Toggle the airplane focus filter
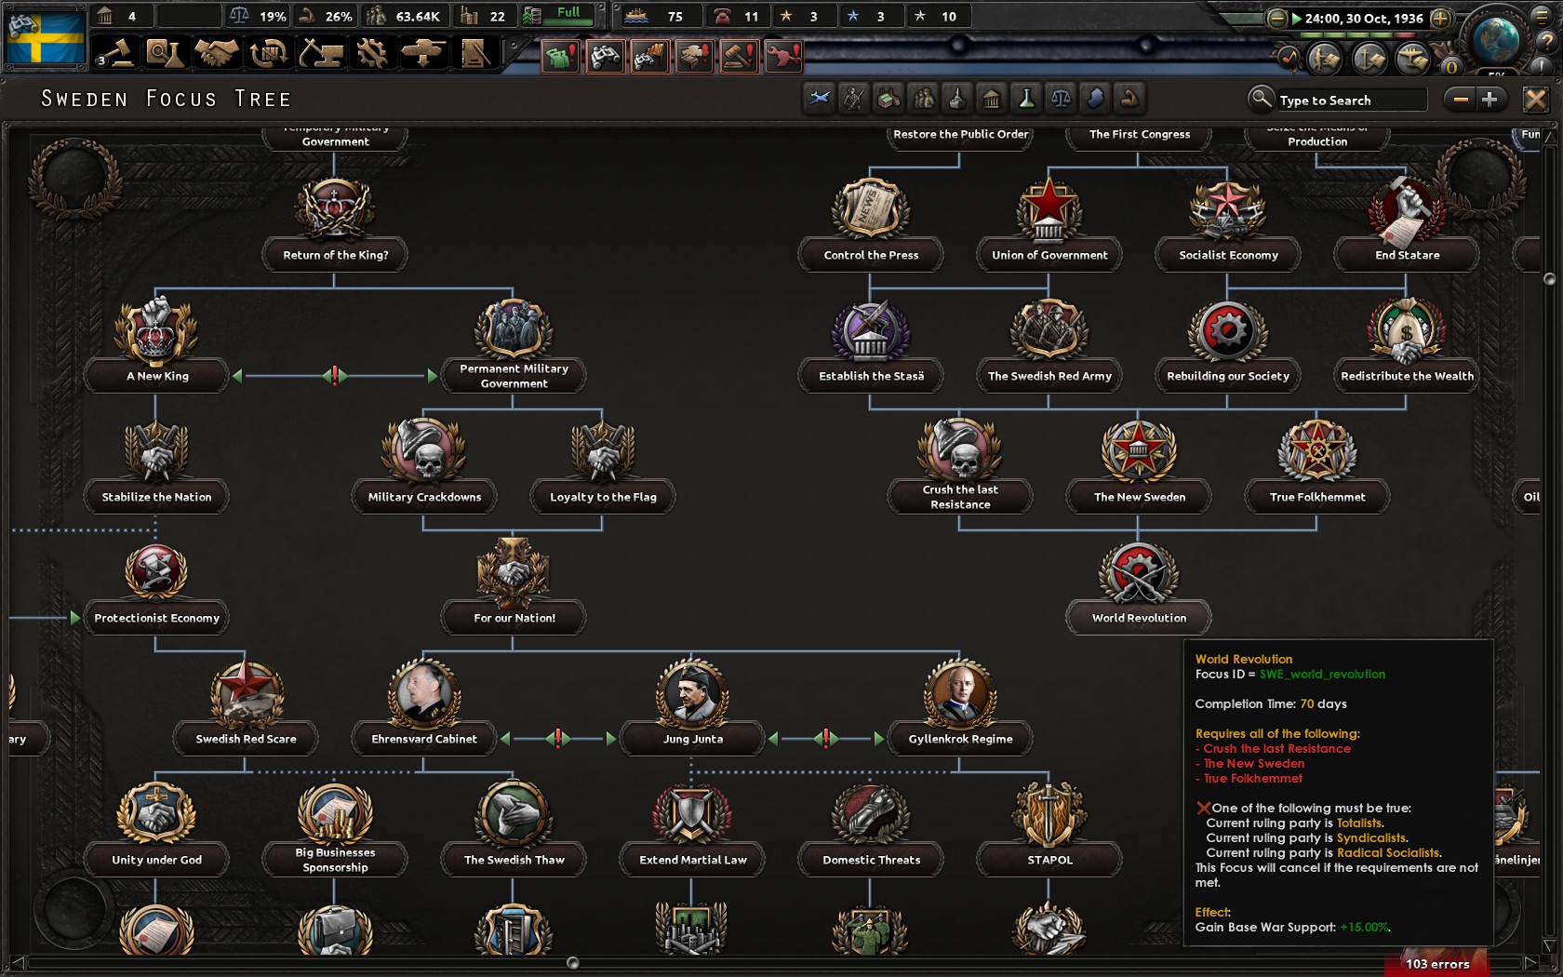1563x977 pixels. coord(820,99)
